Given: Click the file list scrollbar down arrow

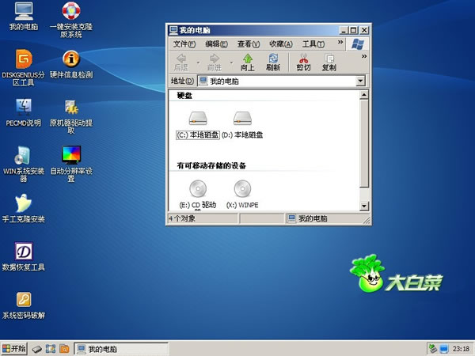Looking at the screenshot, I should click(364, 207).
